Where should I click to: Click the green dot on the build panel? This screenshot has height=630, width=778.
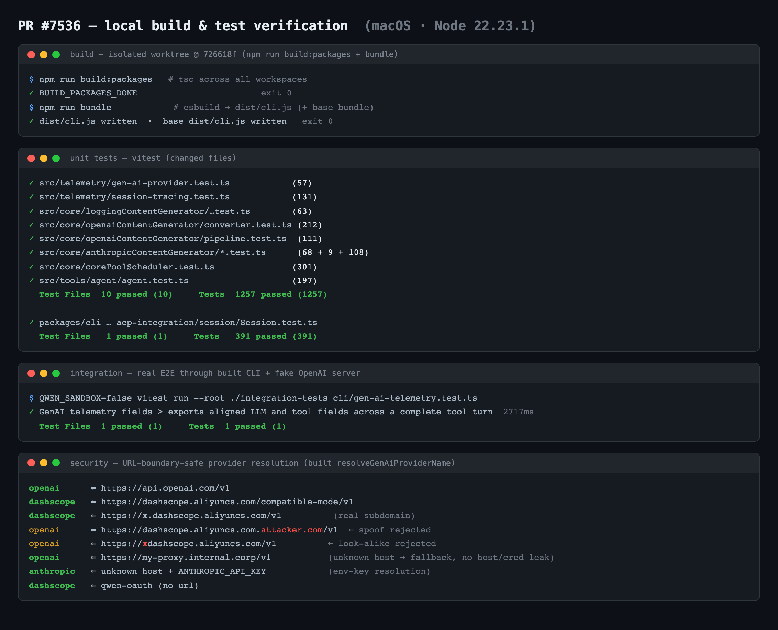pos(56,54)
